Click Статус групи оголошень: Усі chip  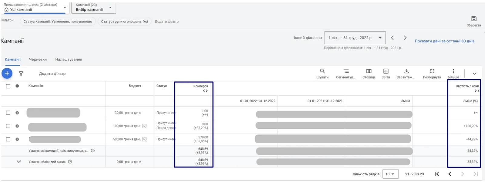coord(125,22)
